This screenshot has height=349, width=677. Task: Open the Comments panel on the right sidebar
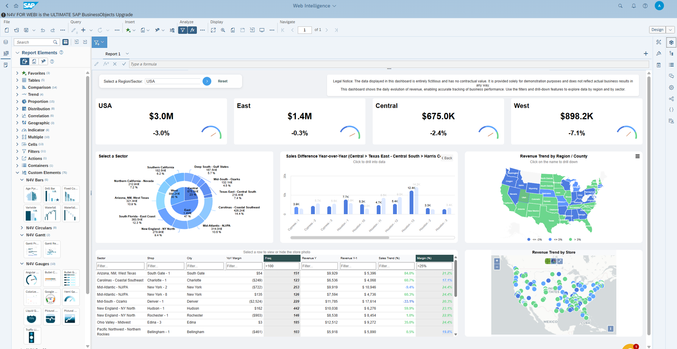pyautogui.click(x=671, y=76)
